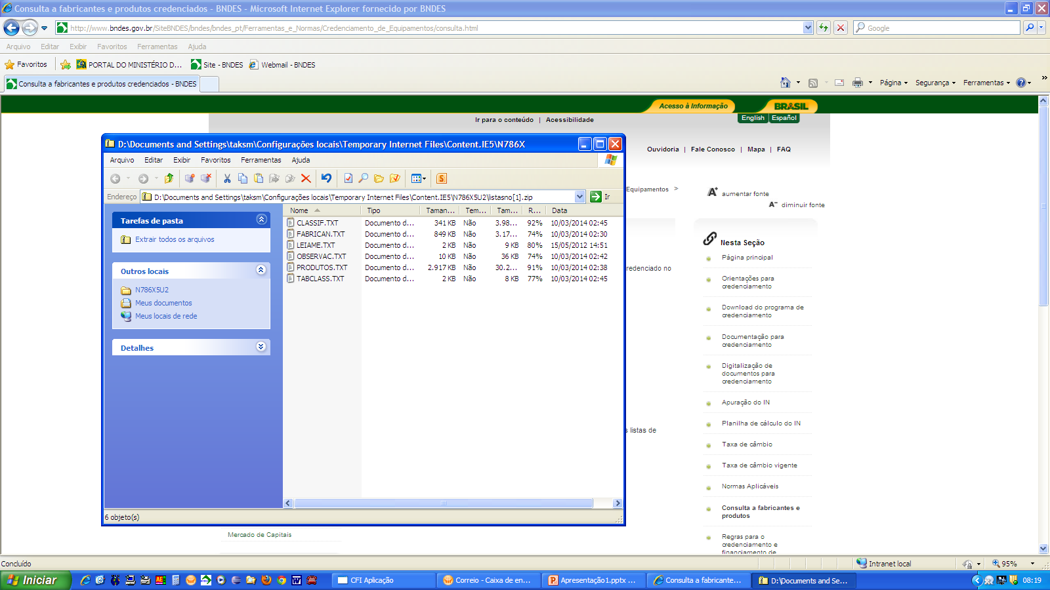Click the Chrome quick launch icon in taskbar
1050x590 pixels.
point(282,580)
